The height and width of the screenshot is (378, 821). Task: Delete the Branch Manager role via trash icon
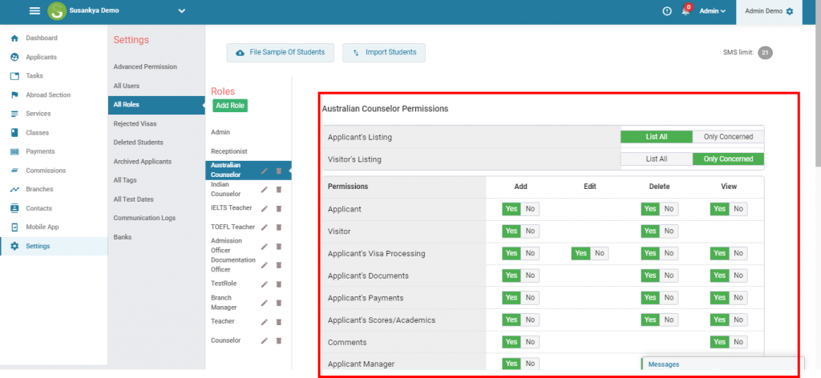(279, 303)
